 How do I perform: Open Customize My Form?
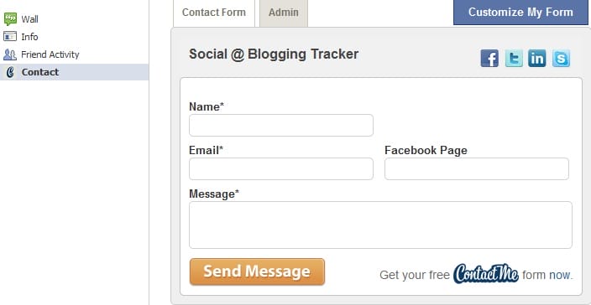coord(520,12)
